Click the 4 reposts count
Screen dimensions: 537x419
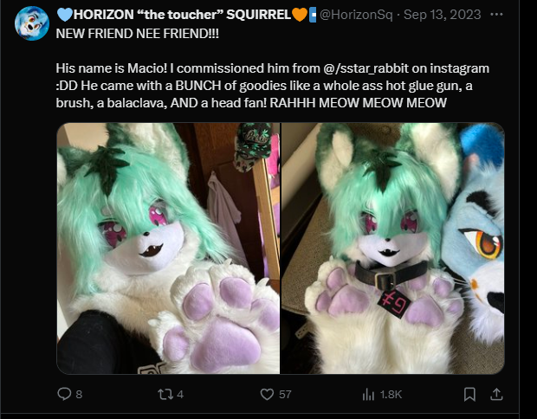pyautogui.click(x=180, y=395)
